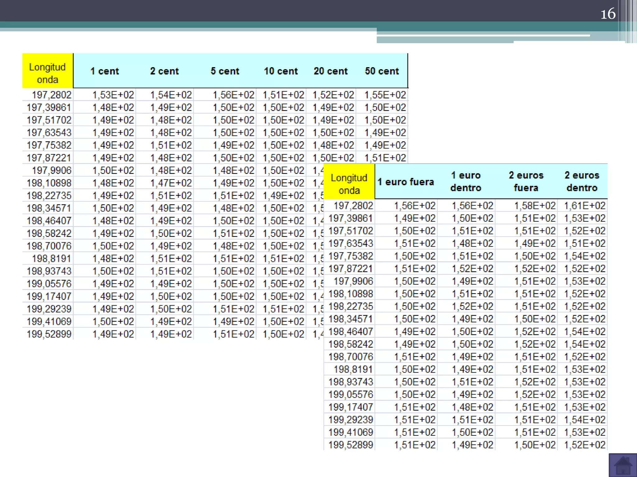Click wavelength 198,8191 in the second table
The image size is (637, 477).
point(353,369)
